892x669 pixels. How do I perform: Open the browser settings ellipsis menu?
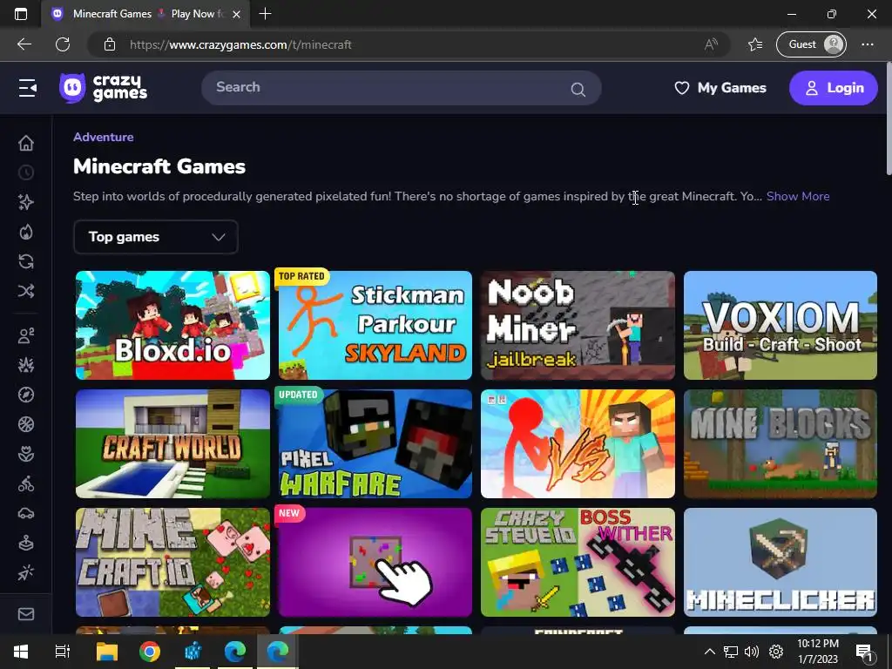point(868,44)
